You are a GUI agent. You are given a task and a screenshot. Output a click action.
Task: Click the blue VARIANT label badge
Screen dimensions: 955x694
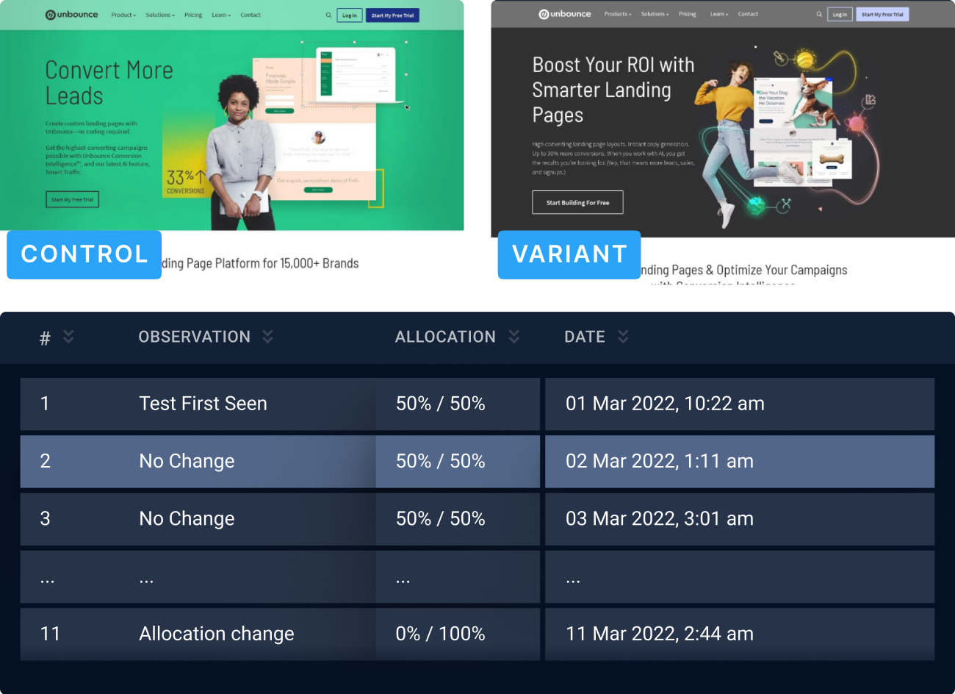(569, 254)
